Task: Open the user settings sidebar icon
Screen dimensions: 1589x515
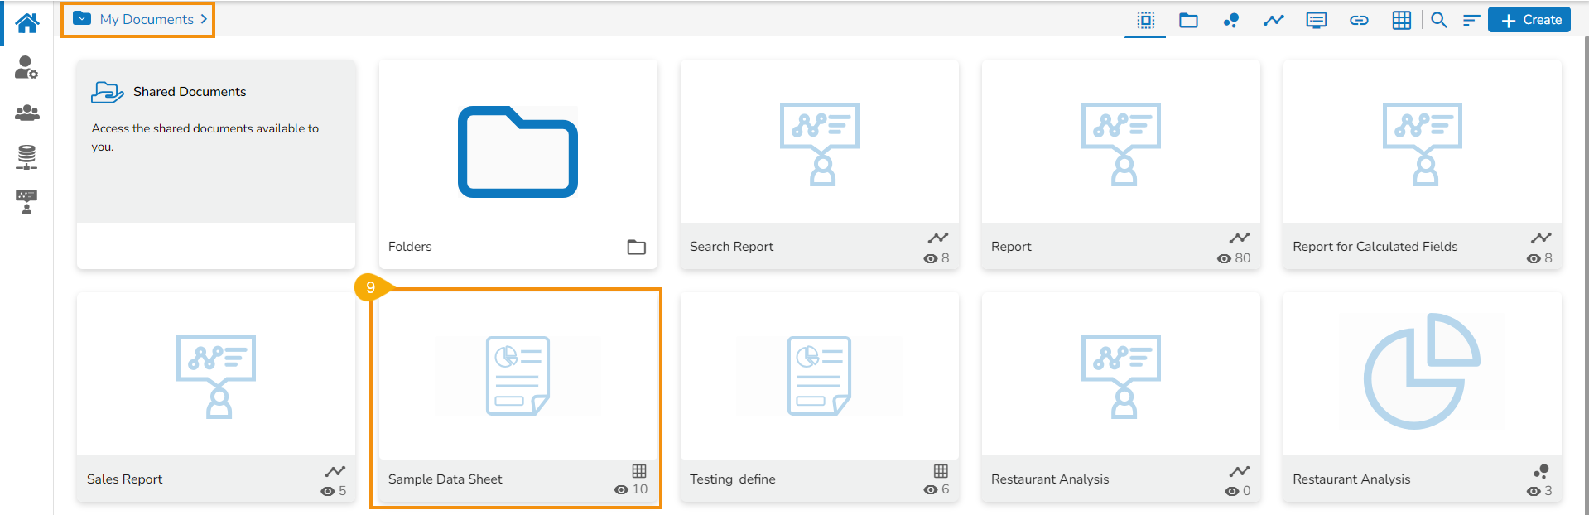Action: point(26,68)
